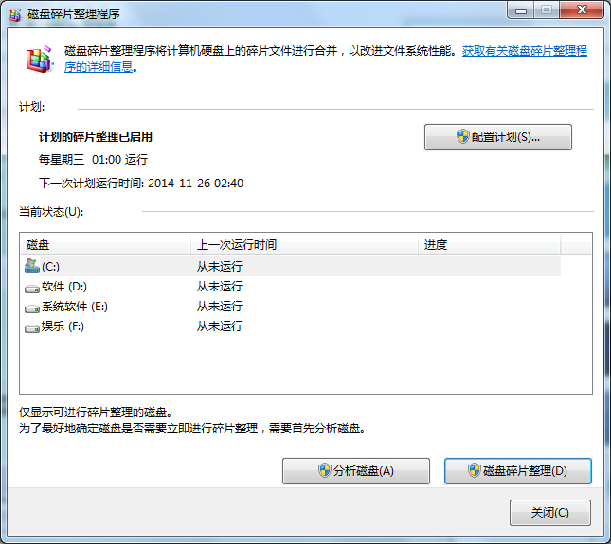611x544 pixels.
Task: Click the Disk Defragmenter title bar icon
Action: point(15,14)
